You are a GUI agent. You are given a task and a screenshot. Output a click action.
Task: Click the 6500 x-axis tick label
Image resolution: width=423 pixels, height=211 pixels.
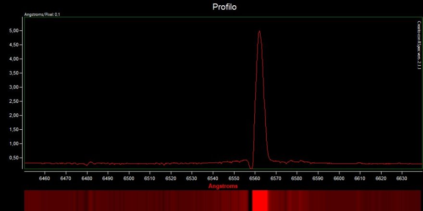coord(129,178)
